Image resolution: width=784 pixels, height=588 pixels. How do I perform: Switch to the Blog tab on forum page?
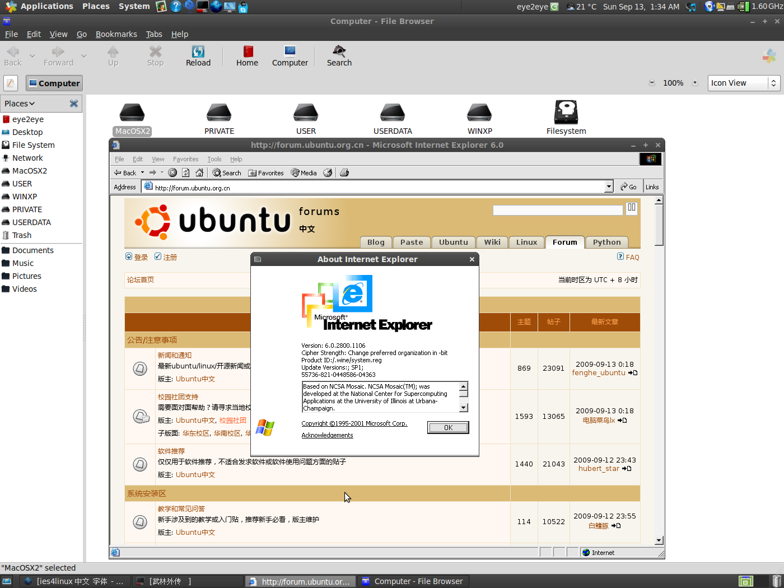(376, 242)
